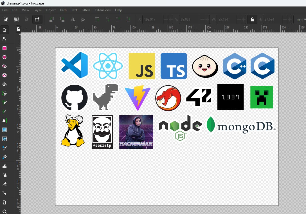Flip selection horizontally
The width and height of the screenshot is (306, 214).
[73, 19]
